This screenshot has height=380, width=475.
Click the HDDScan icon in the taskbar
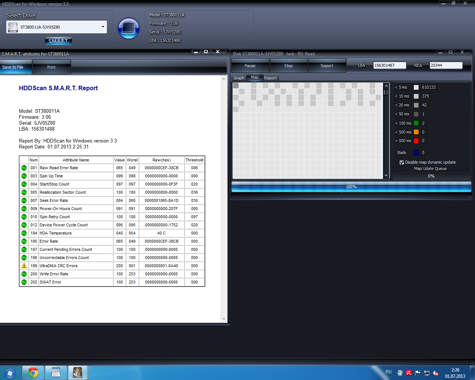[x=78, y=373]
